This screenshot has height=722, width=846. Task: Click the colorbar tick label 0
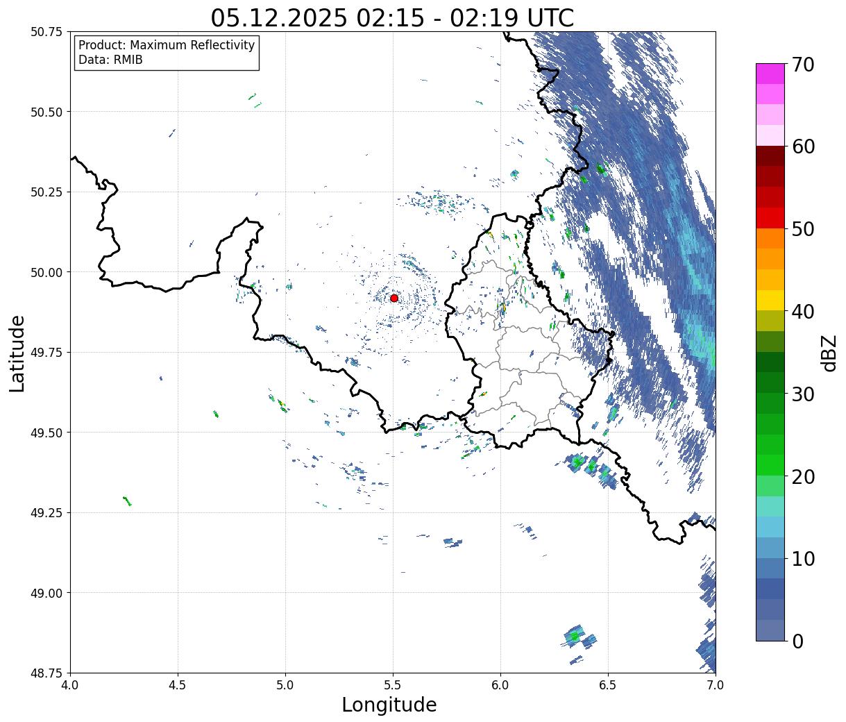797,641
